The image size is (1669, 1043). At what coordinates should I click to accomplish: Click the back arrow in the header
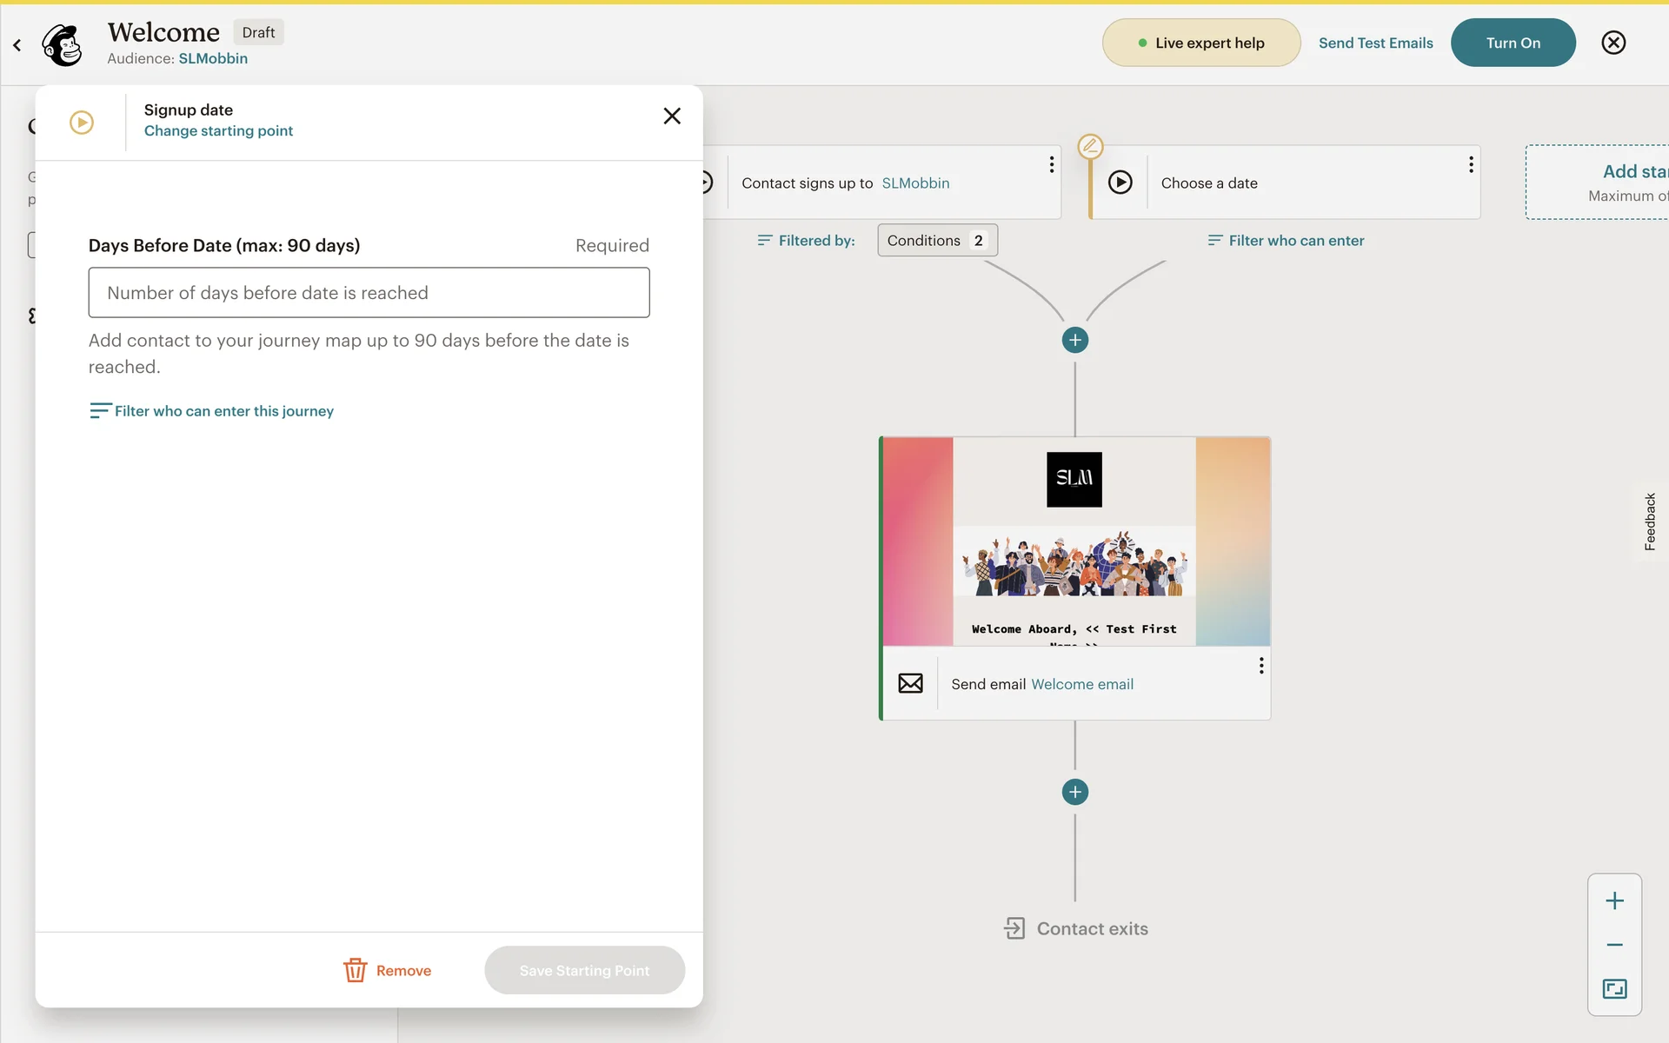click(17, 44)
